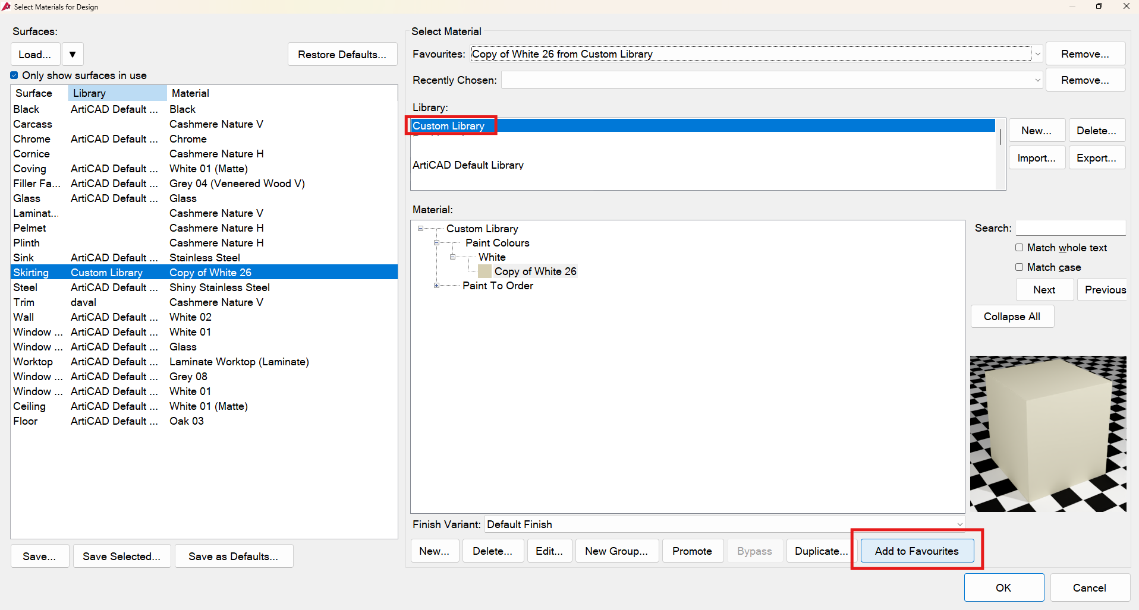Image resolution: width=1139 pixels, height=610 pixels.
Task: Select the Worktop surface row
Action: click(x=33, y=362)
